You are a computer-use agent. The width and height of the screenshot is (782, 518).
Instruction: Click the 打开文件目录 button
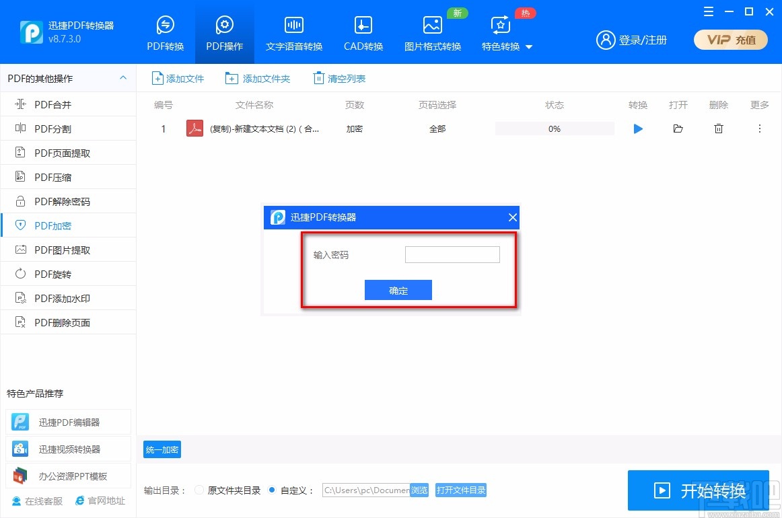[461, 490]
